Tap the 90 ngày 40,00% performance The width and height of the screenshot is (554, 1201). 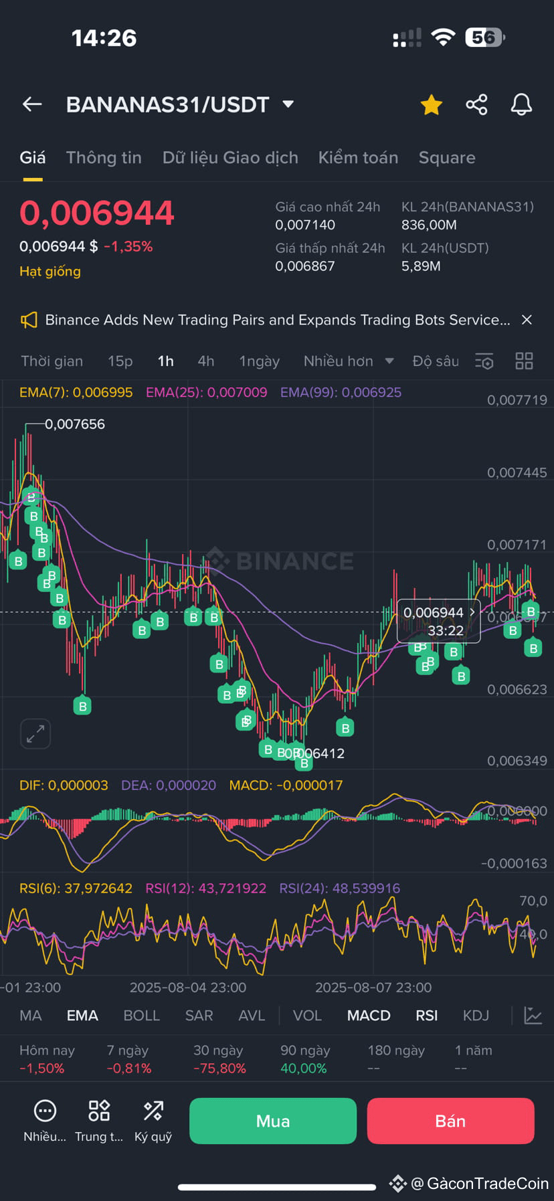tap(305, 1059)
